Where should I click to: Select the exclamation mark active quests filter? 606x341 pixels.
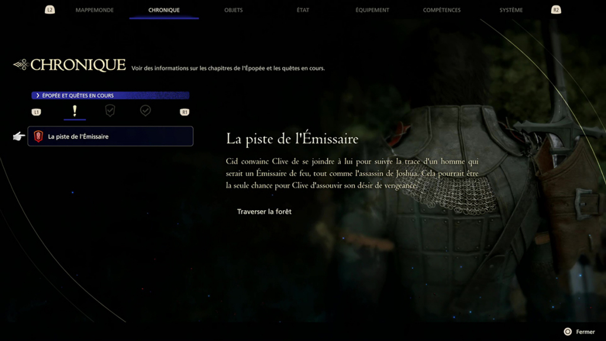pyautogui.click(x=75, y=111)
